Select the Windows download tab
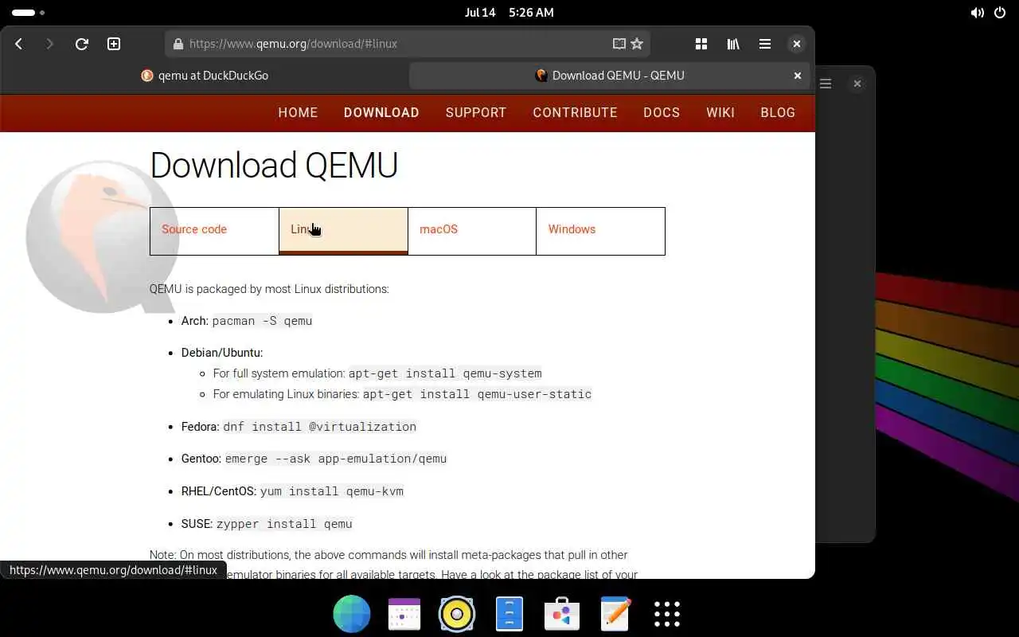Viewport: 1019px width, 637px height. click(600, 231)
